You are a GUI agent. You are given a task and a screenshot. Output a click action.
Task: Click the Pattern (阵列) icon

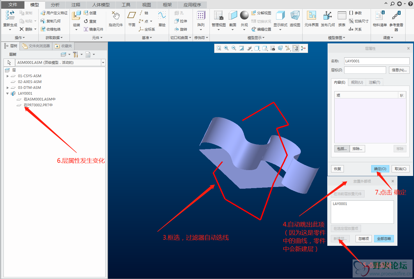click(201, 16)
